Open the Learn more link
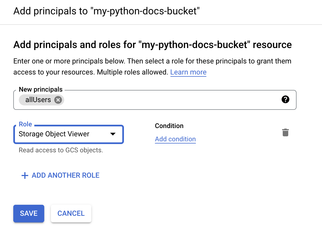The height and width of the screenshot is (234, 322). tap(188, 72)
